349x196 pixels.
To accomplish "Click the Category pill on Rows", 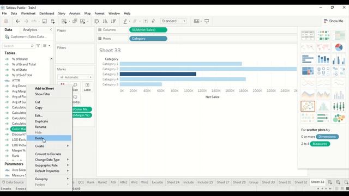I will click(148, 39).
